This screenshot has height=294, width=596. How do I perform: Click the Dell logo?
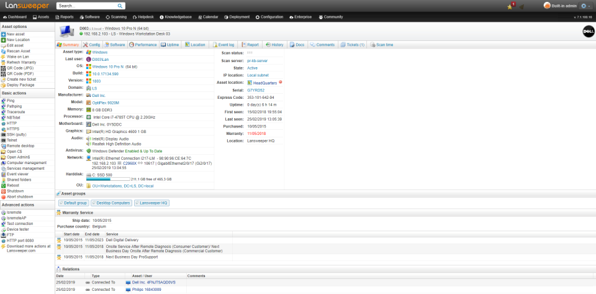pyautogui.click(x=588, y=32)
